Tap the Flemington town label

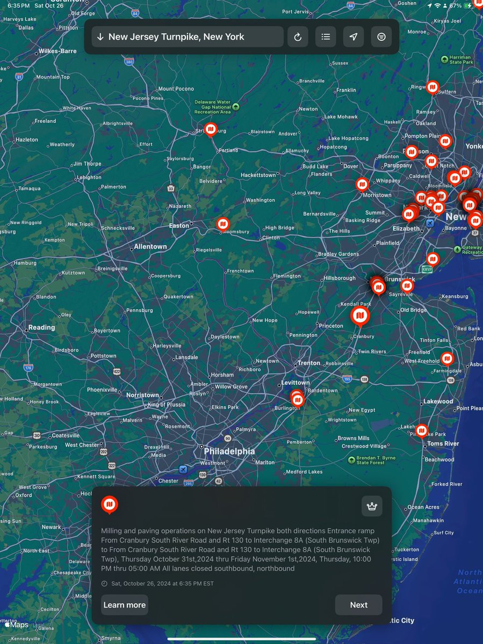click(287, 276)
